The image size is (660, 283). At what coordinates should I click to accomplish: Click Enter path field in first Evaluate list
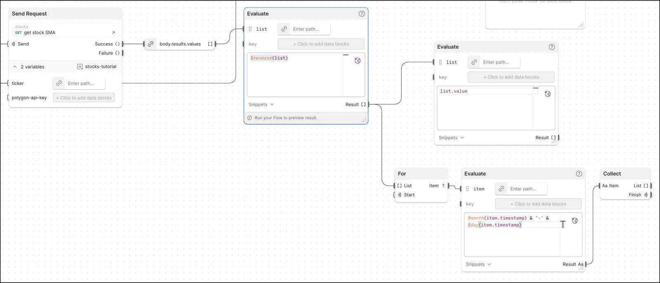pos(310,29)
